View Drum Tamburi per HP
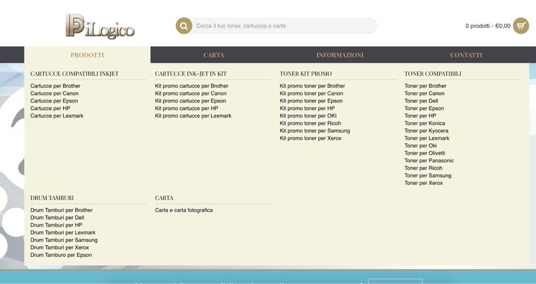 [56, 225]
